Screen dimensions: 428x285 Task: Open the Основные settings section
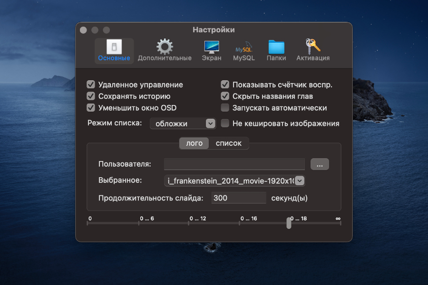point(114,50)
